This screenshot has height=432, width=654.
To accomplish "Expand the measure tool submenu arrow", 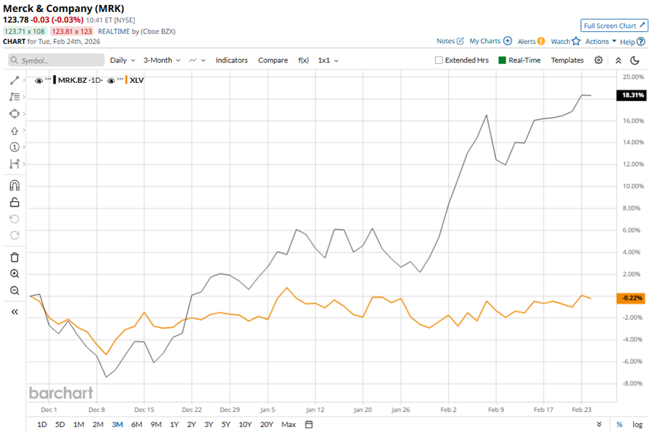I will [24, 164].
